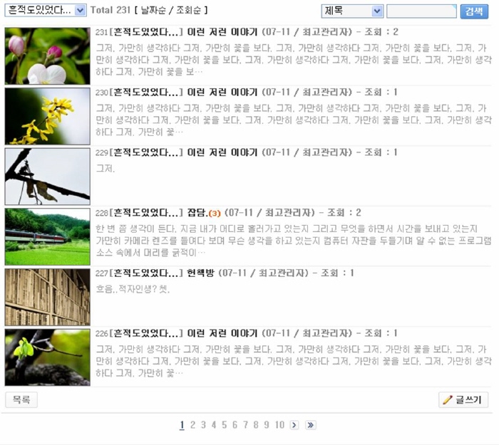Click the category tag on post 228

(x=146, y=213)
